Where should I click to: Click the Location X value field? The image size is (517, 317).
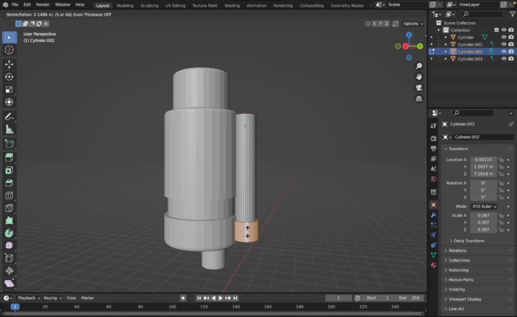pos(483,160)
